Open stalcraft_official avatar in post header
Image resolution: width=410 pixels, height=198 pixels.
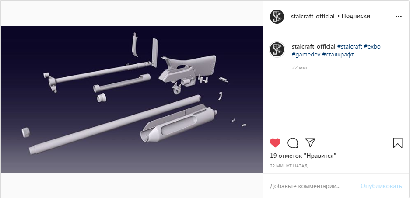pos(277,16)
